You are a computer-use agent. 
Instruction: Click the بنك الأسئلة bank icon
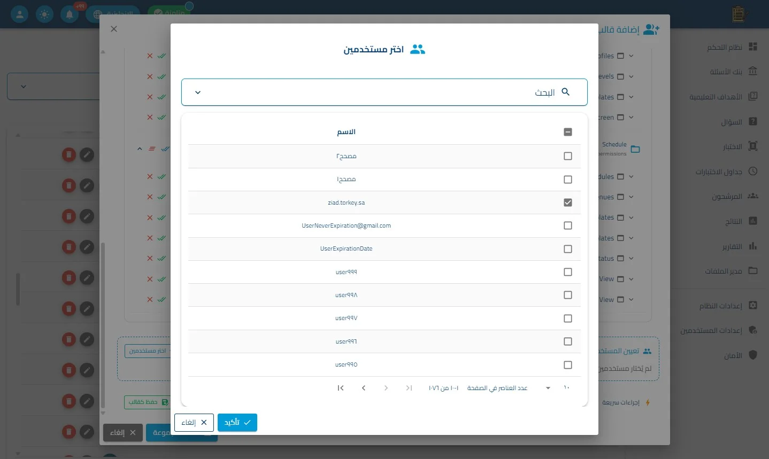[x=753, y=71]
